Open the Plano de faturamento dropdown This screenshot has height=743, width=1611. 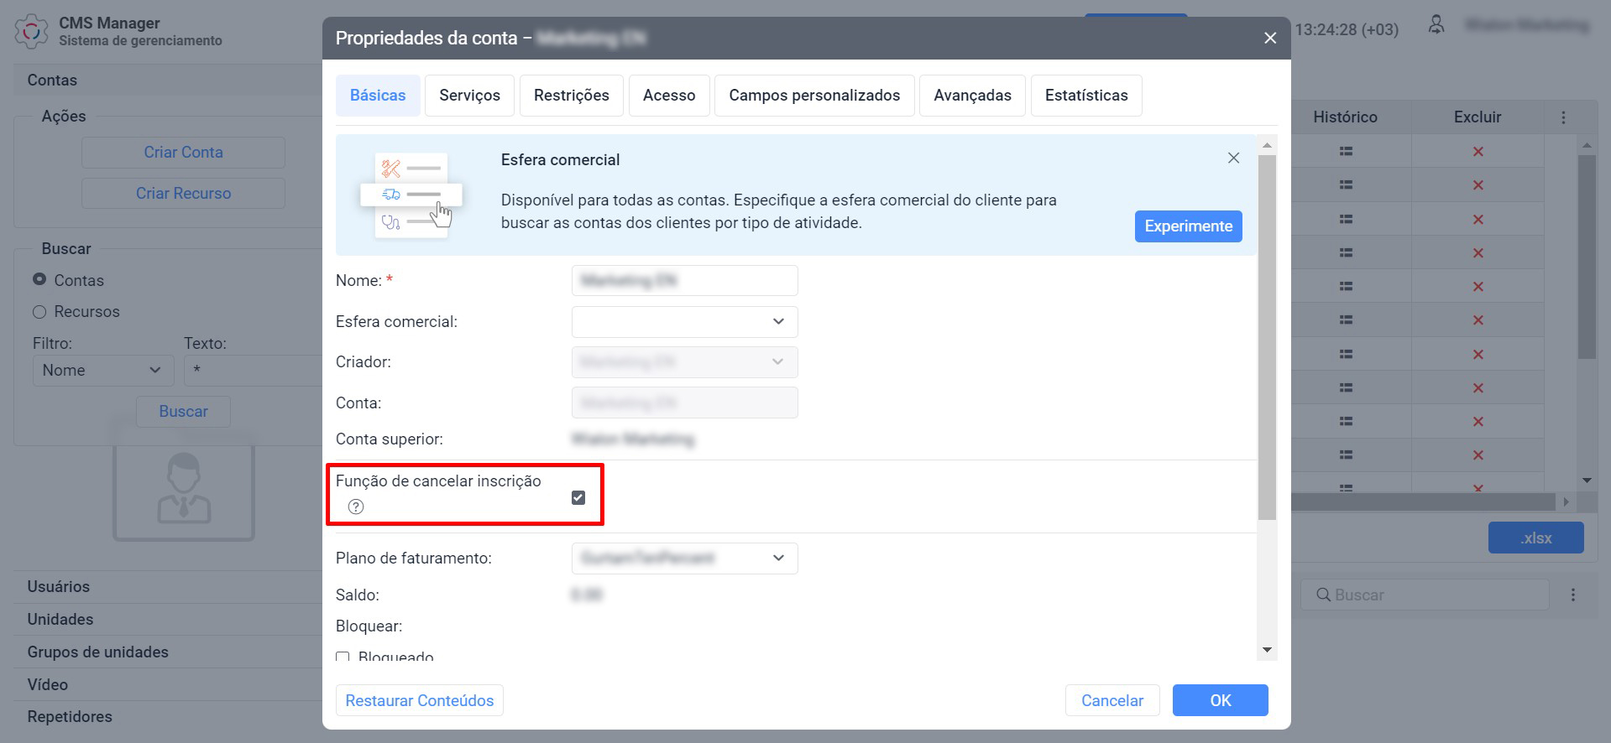pos(684,559)
